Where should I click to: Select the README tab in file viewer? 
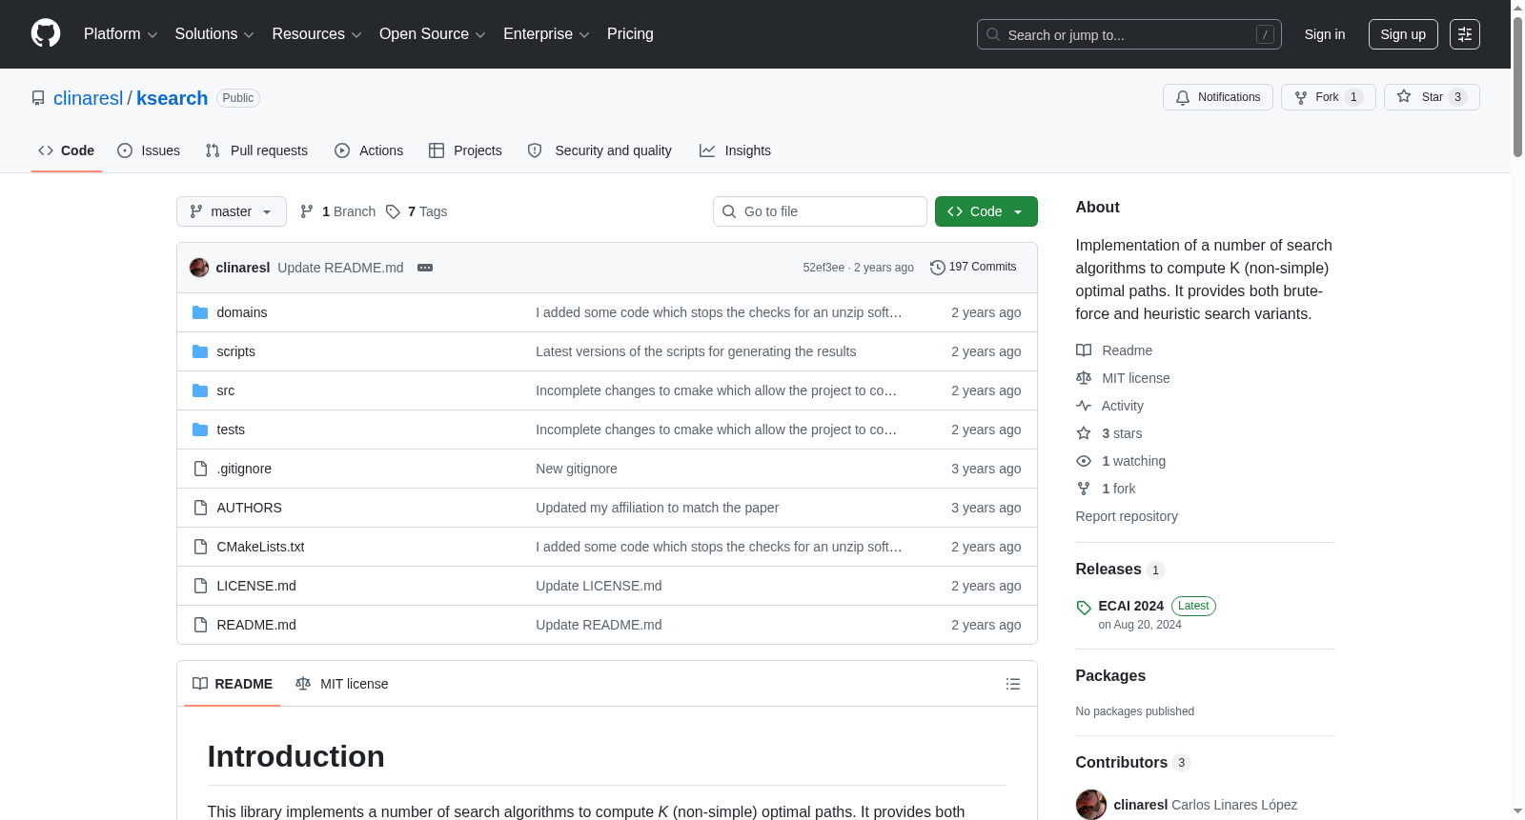(x=233, y=684)
